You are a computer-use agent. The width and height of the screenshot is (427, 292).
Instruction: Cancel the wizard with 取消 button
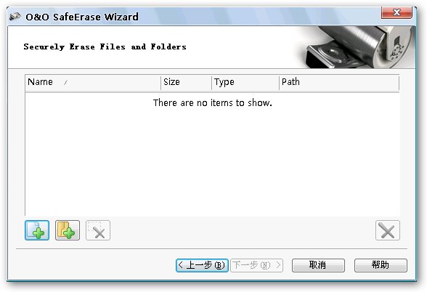[x=318, y=265]
